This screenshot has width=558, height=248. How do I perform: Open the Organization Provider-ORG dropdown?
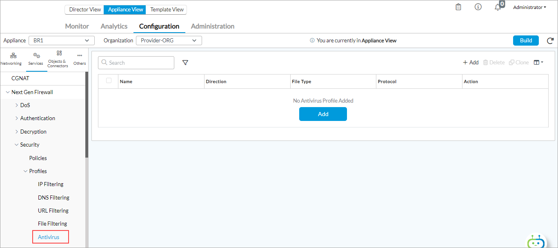point(169,40)
